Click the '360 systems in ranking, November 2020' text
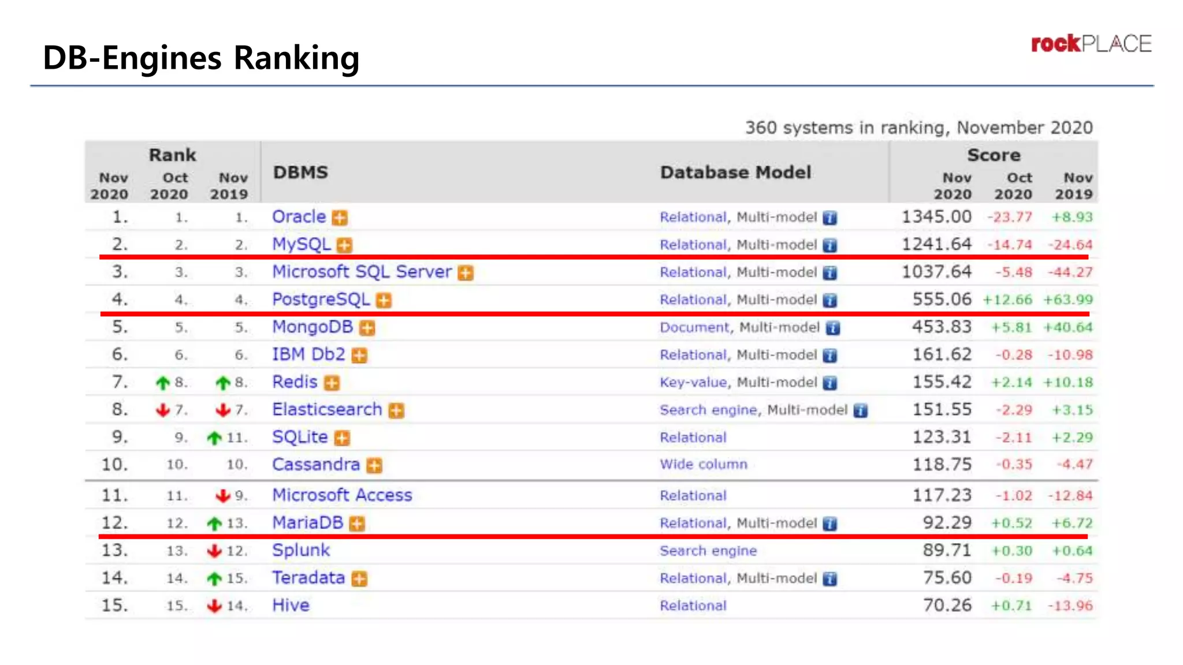This screenshot has height=665, width=1183. coord(918,128)
